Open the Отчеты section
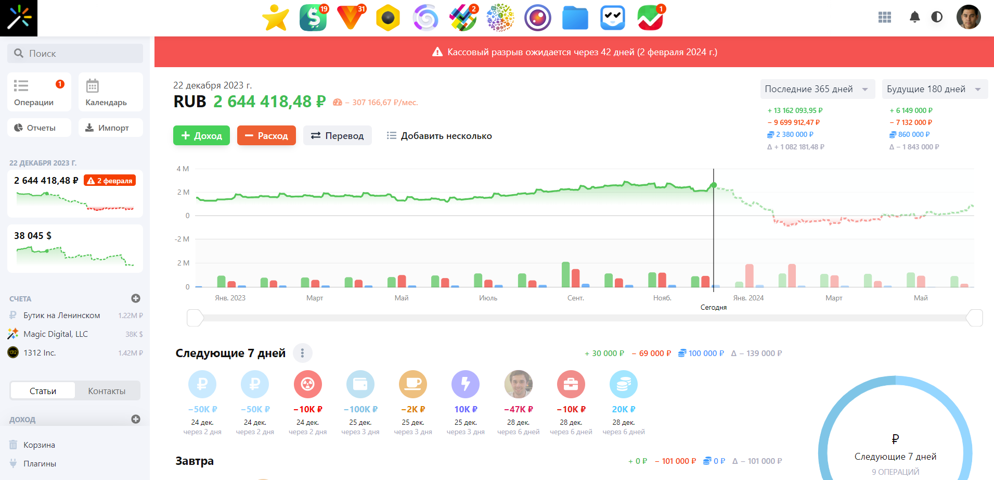Image resolution: width=994 pixels, height=480 pixels. pyautogui.click(x=38, y=127)
